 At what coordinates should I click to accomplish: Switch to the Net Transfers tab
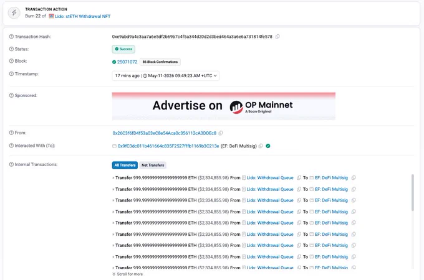[153, 165]
